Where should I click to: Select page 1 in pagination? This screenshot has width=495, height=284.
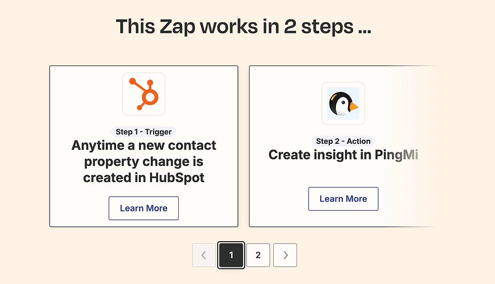231,255
